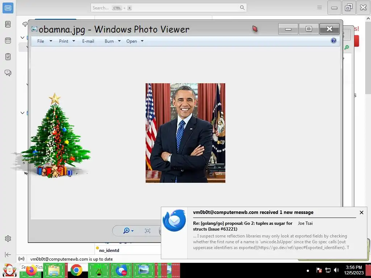This screenshot has width=371, height=278.
Task: Click the Thunderbird vertical scrollbar thumb
Action: click(368, 57)
